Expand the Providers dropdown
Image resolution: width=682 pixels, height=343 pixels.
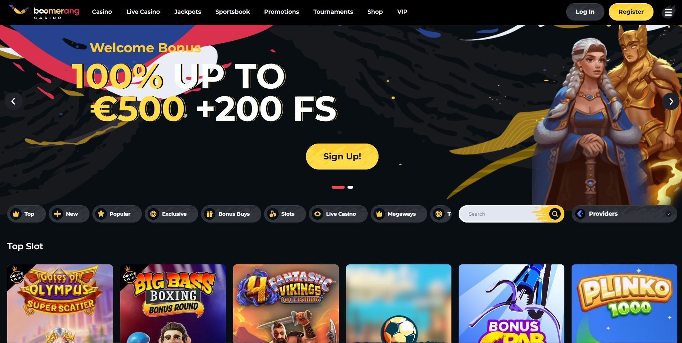click(x=624, y=214)
